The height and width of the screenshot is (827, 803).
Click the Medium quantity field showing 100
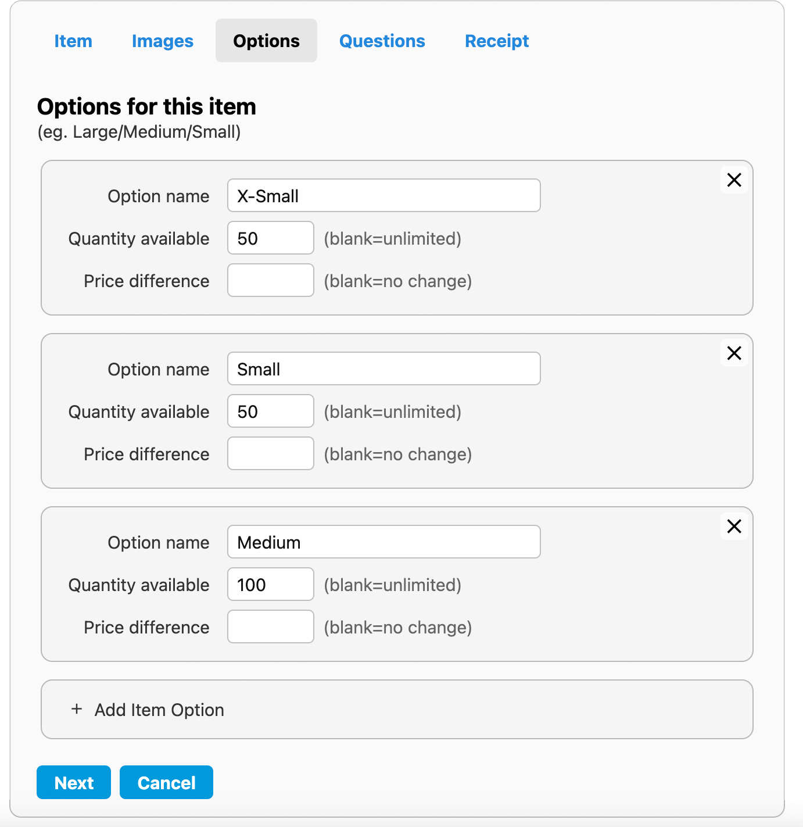270,585
